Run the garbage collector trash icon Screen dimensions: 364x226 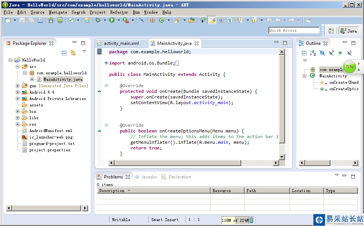[x=251, y=220]
